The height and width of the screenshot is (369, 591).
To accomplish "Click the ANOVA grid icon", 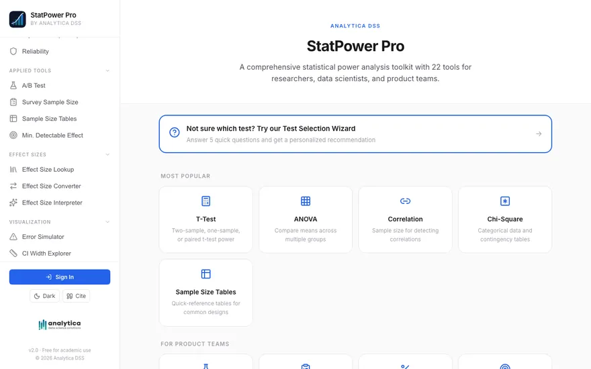I will [x=306, y=201].
